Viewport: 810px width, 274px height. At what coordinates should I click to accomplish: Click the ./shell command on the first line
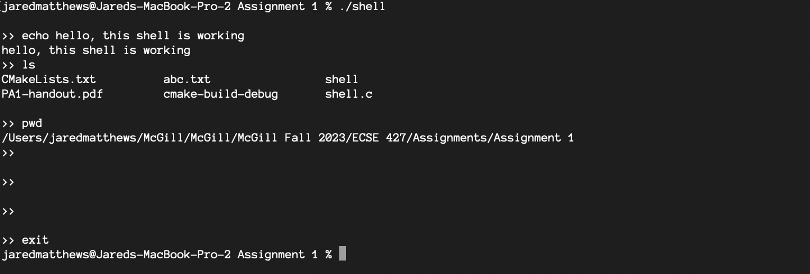click(362, 7)
